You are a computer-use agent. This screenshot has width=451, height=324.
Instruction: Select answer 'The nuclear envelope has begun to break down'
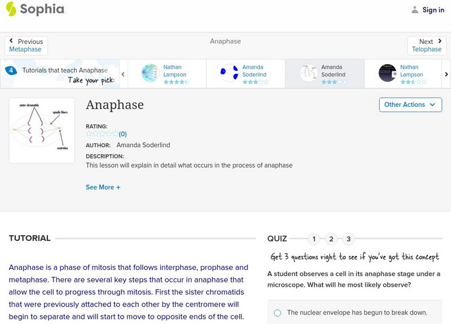[277, 313]
